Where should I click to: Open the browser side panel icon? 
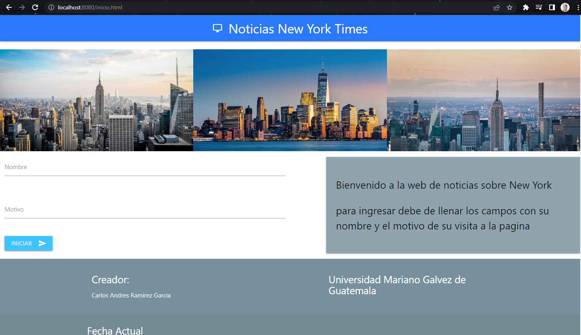point(551,7)
